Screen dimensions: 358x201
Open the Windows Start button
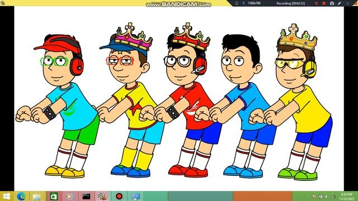point(6,196)
